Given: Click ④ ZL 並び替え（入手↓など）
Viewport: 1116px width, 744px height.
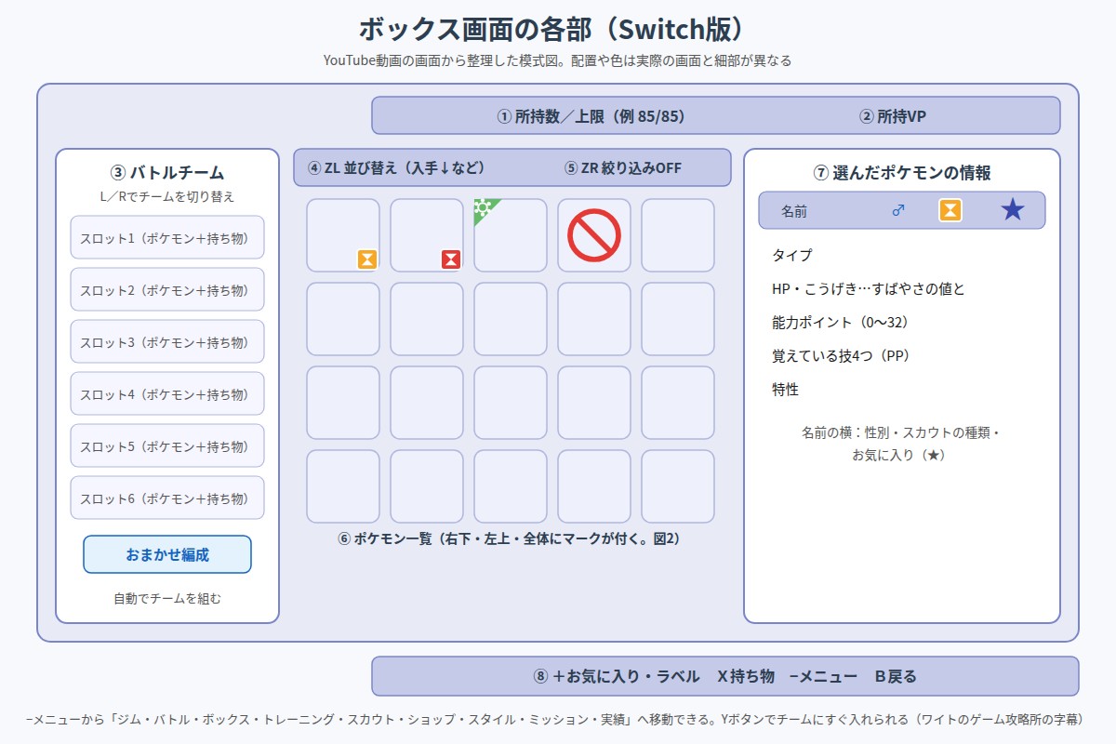Looking at the screenshot, I should [x=396, y=168].
